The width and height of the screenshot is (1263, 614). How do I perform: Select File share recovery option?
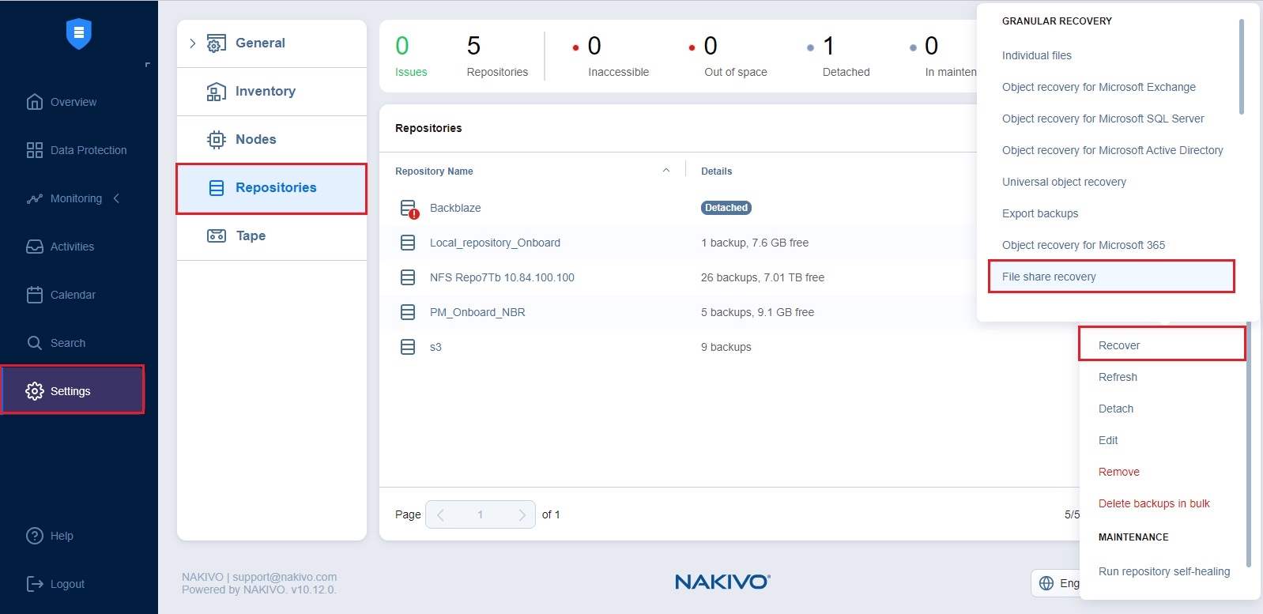[x=1049, y=277]
